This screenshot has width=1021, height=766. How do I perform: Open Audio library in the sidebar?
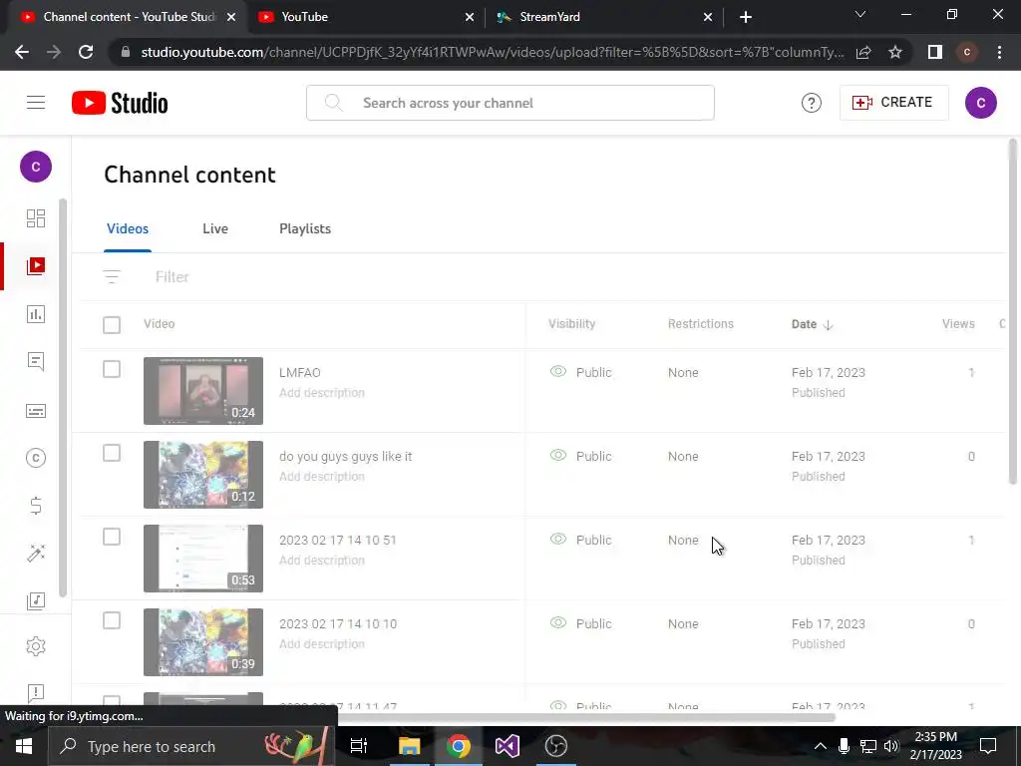click(x=36, y=600)
